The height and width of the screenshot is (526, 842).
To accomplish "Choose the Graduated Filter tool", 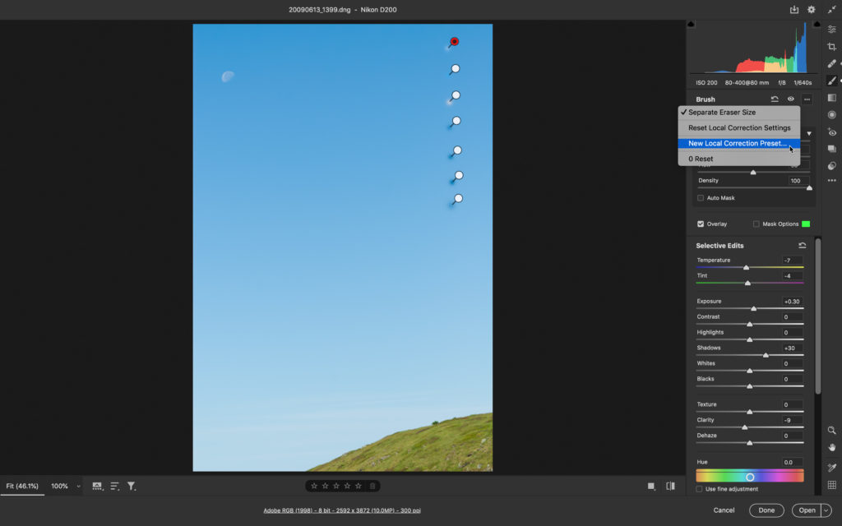I will point(832,98).
